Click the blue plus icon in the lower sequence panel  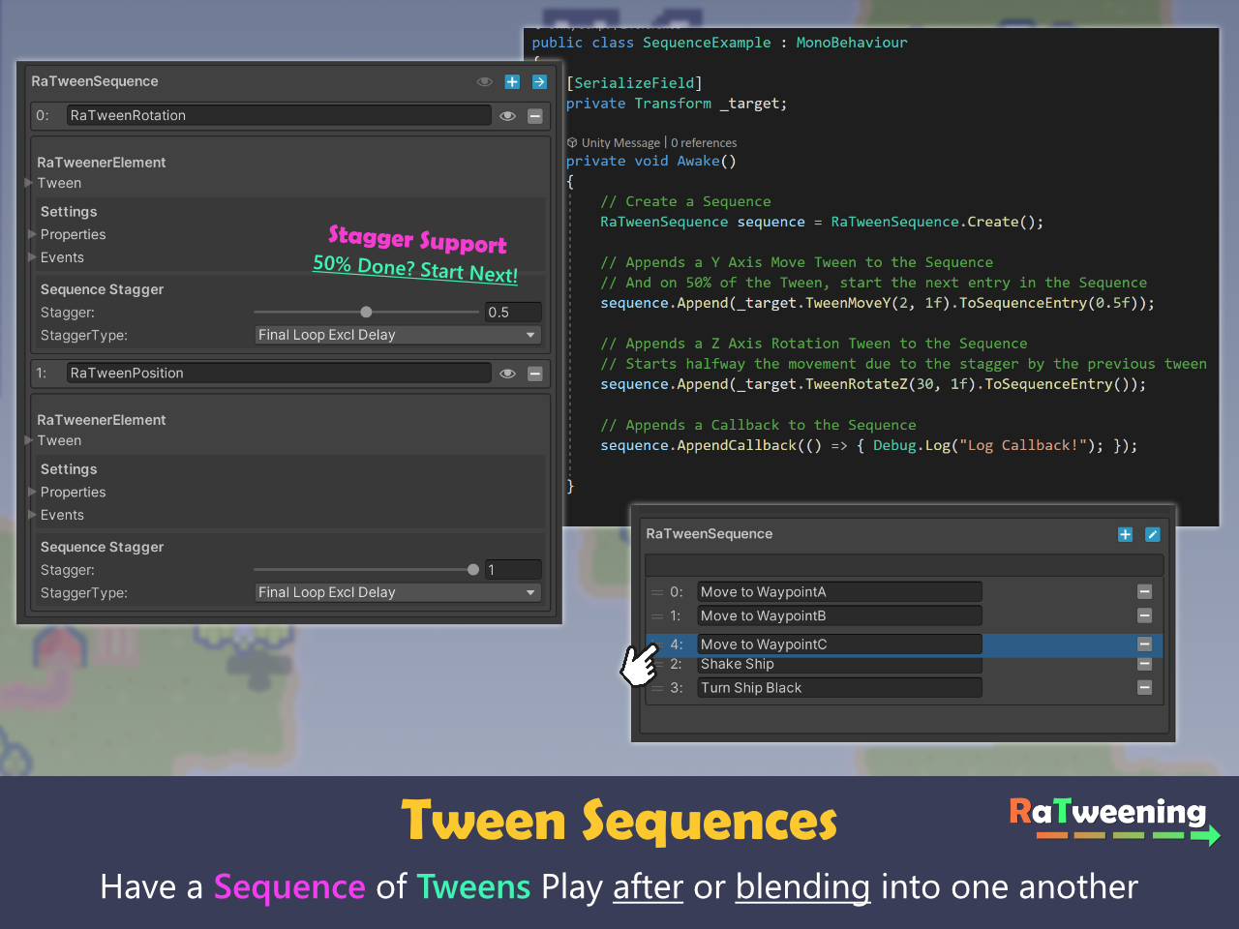coord(1125,535)
